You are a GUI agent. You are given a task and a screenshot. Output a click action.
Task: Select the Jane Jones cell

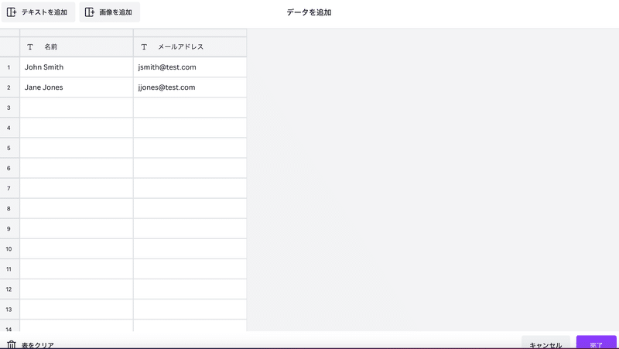click(x=77, y=87)
